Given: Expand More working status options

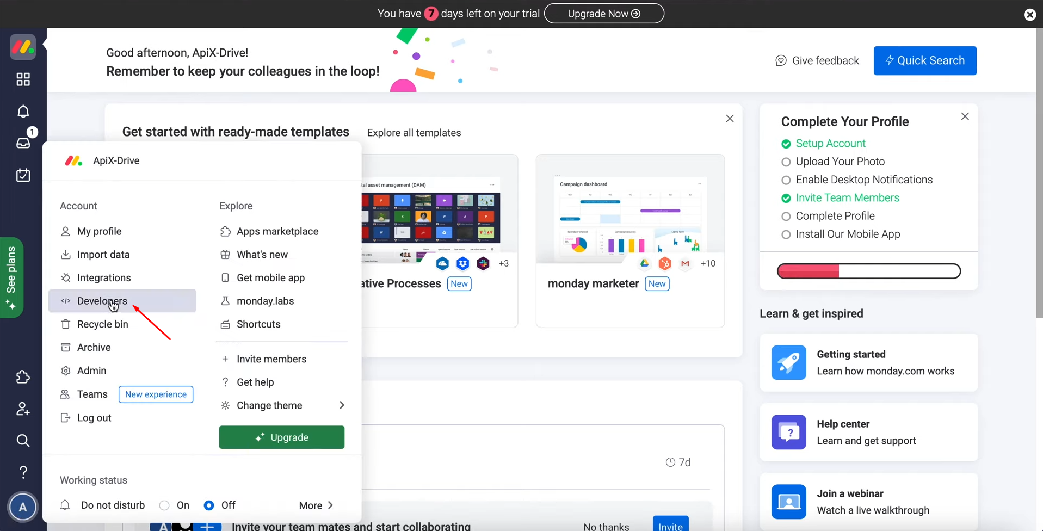Looking at the screenshot, I should click(x=316, y=505).
